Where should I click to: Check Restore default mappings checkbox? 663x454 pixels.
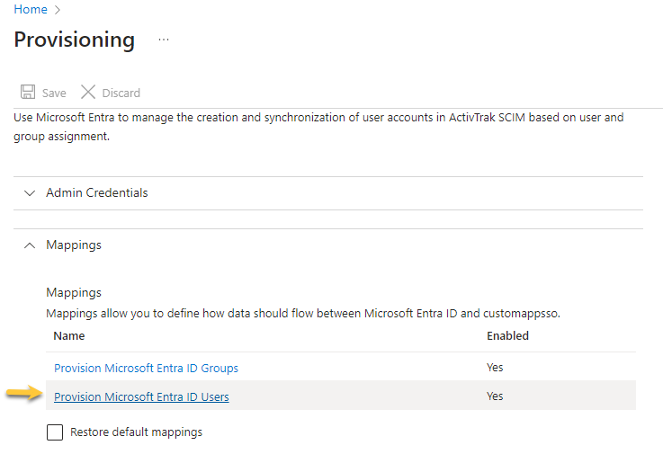[x=55, y=432]
